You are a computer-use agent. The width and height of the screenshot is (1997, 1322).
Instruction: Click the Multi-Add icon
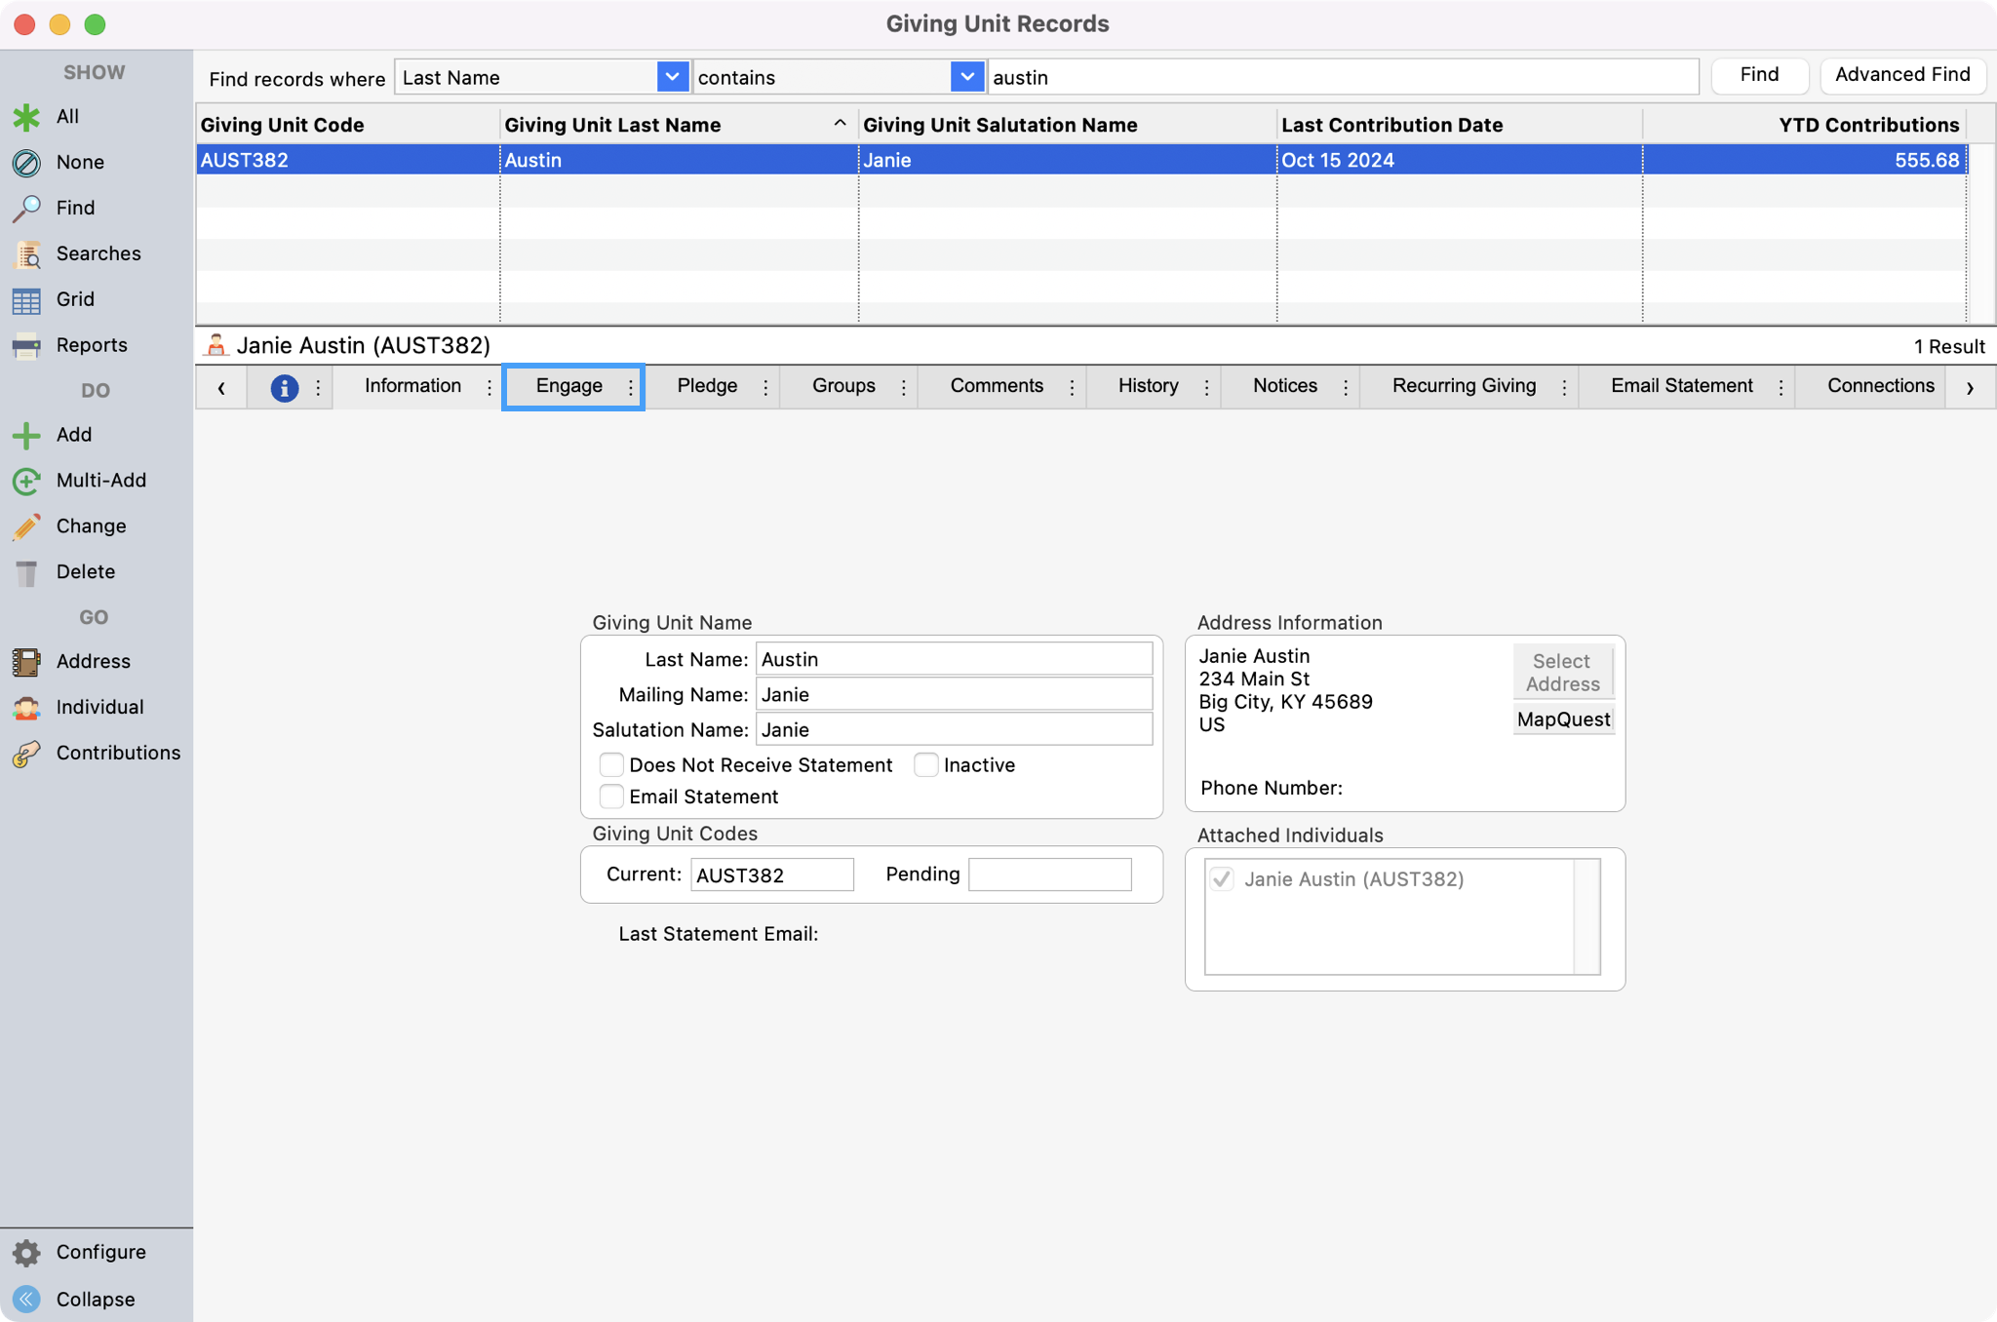pos(26,481)
